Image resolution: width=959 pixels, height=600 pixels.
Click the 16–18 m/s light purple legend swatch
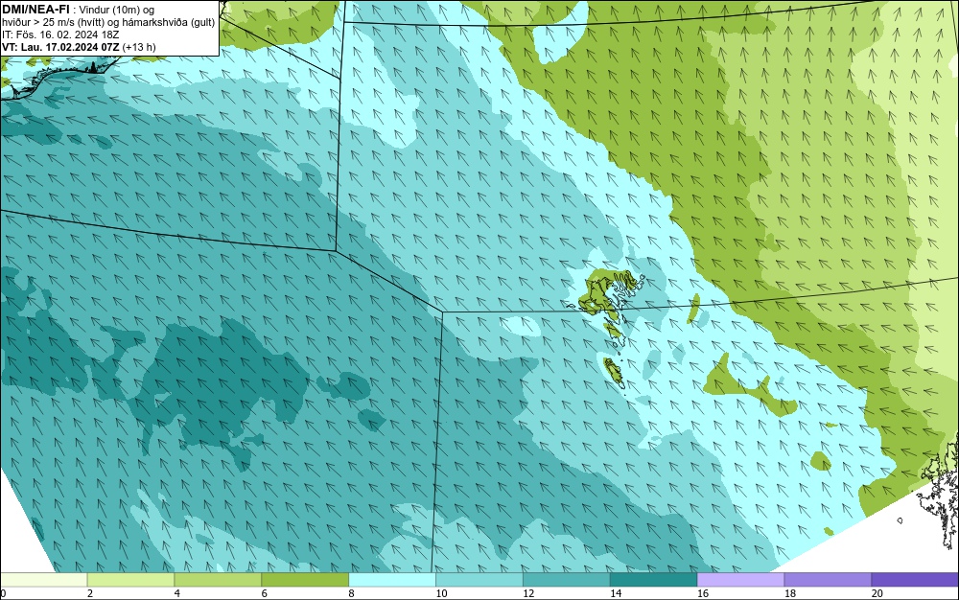click(740, 579)
